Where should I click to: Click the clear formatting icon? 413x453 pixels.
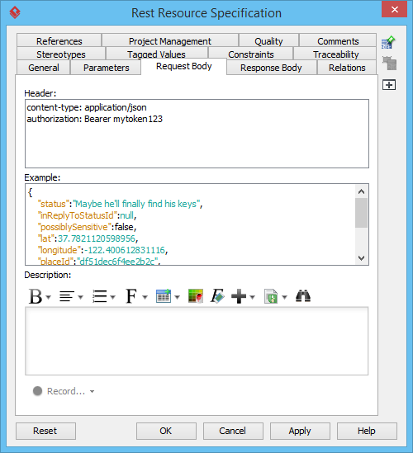click(x=217, y=296)
